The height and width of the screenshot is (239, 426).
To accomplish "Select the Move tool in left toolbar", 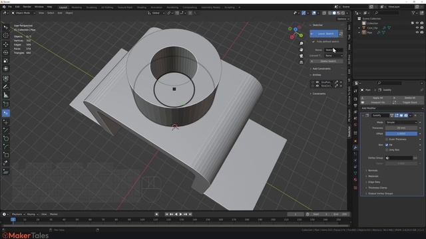I will tap(6, 44).
